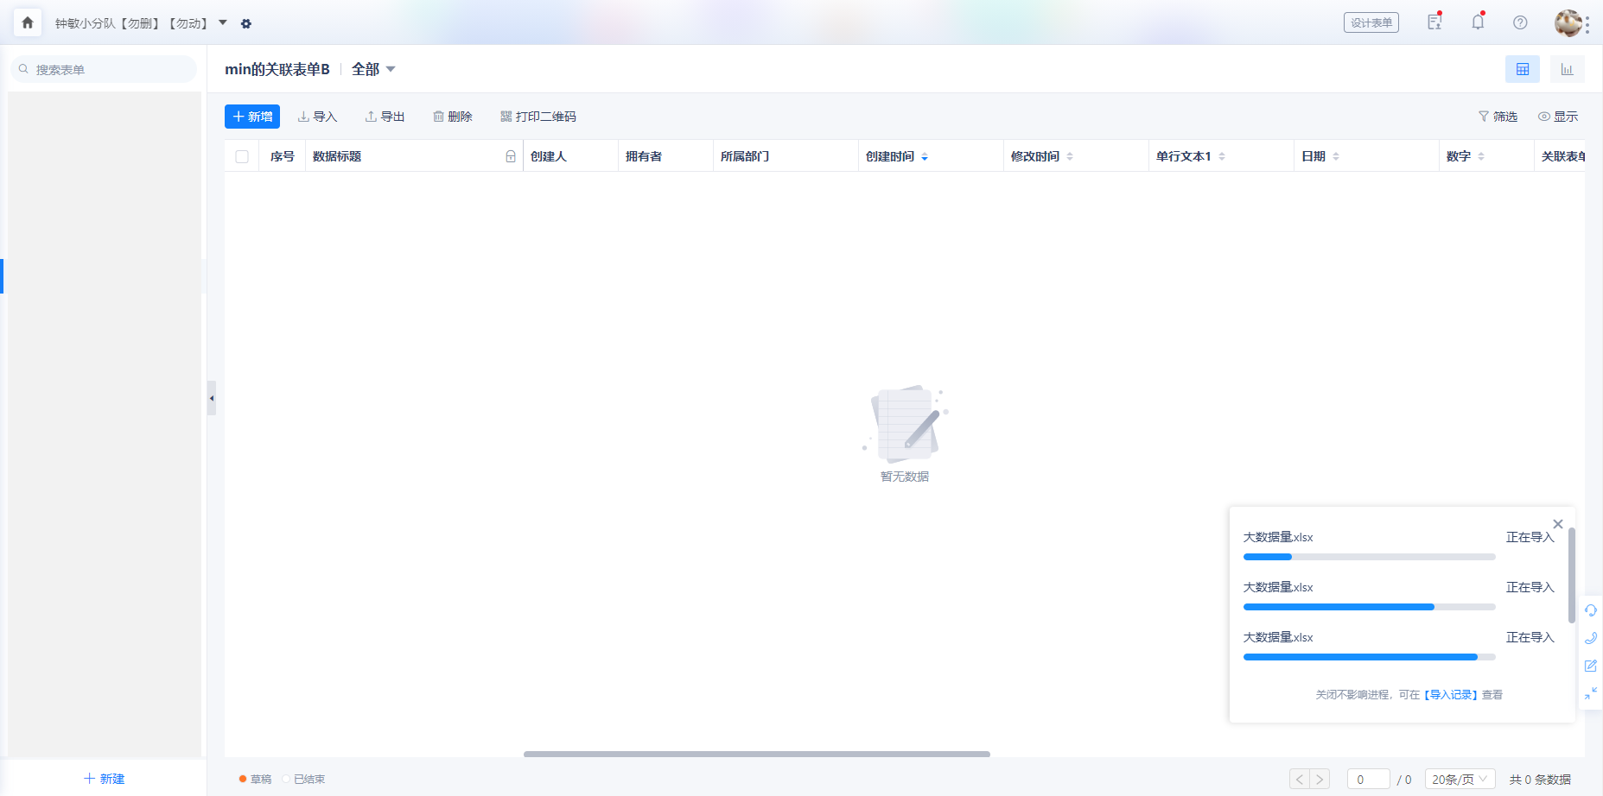The height and width of the screenshot is (796, 1603).
Task: Open the help question mark icon
Action: click(x=1520, y=22)
